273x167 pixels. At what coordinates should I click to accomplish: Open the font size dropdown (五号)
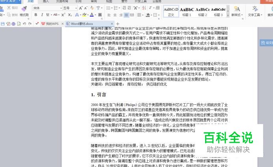tap(76, 8)
